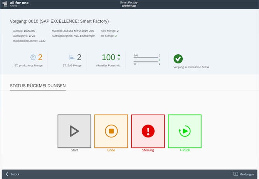Go back with the Zurück button
This screenshot has width=259, height=179.
(13, 174)
